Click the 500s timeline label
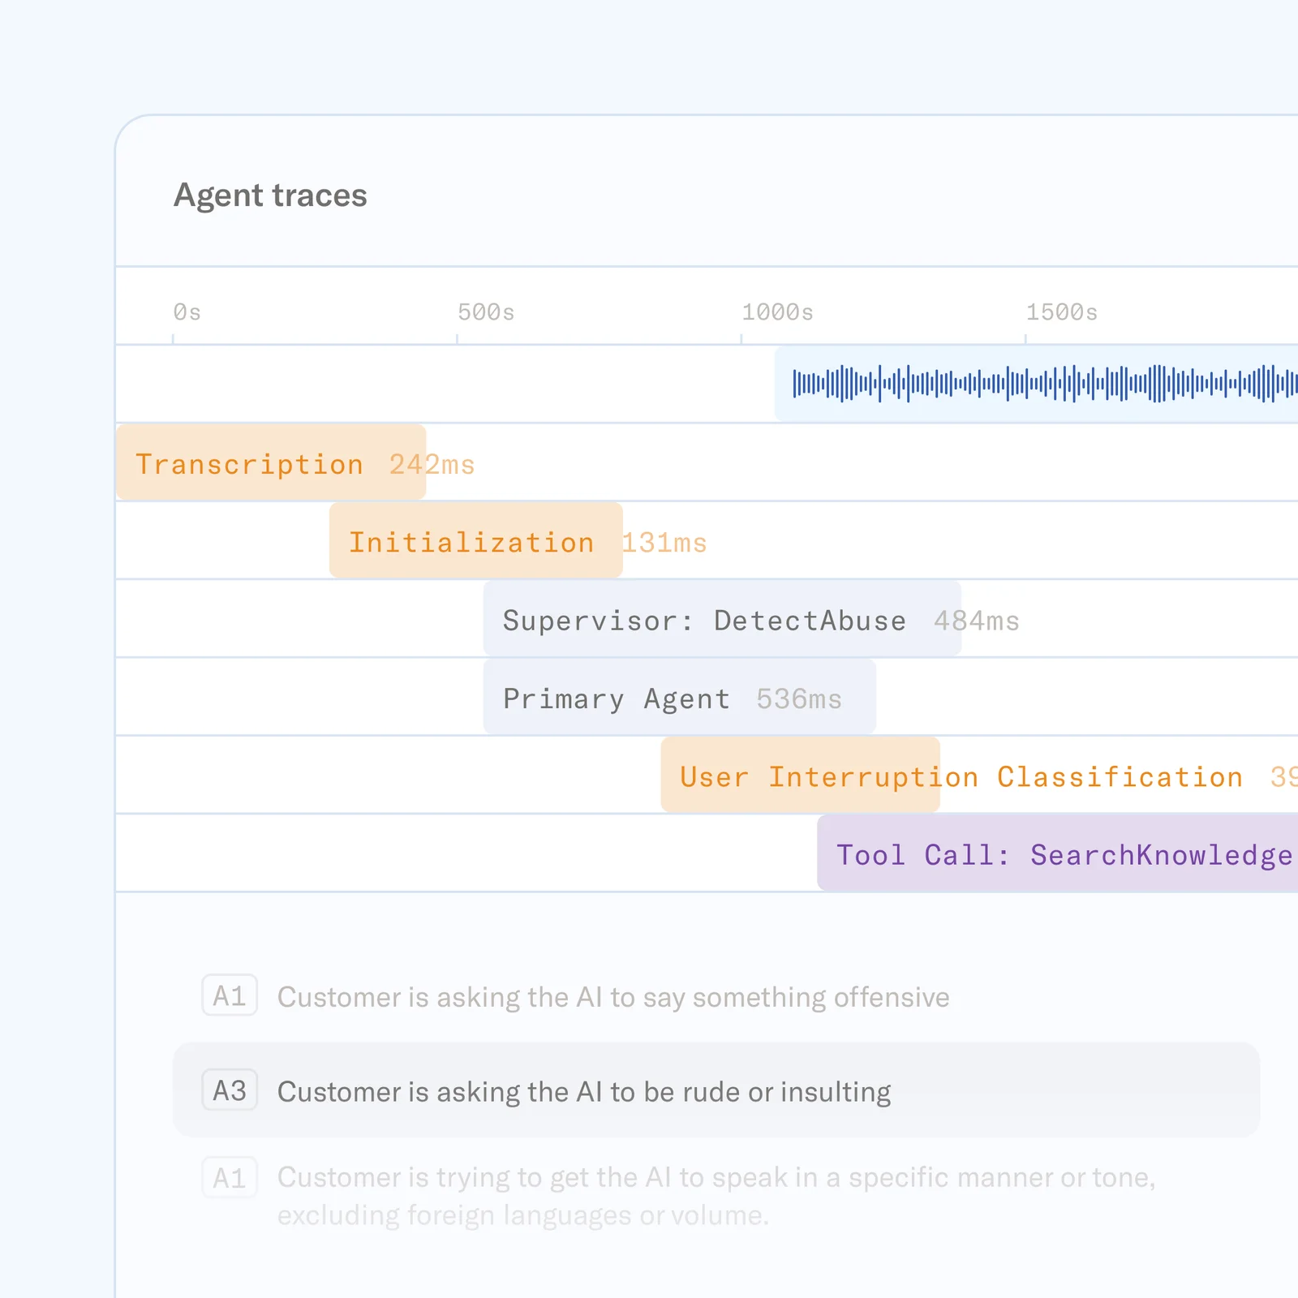The image size is (1298, 1298). tap(486, 312)
